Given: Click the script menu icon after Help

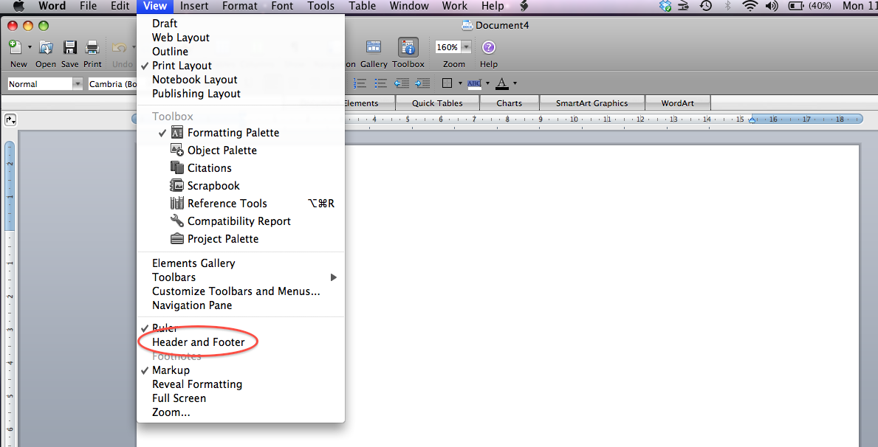Looking at the screenshot, I should [x=524, y=6].
